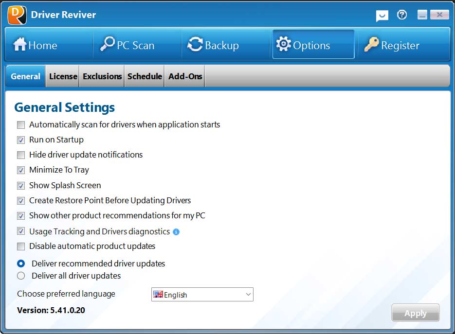This screenshot has height=334, width=455.
Task: Switch to the License tab
Action: tap(63, 76)
